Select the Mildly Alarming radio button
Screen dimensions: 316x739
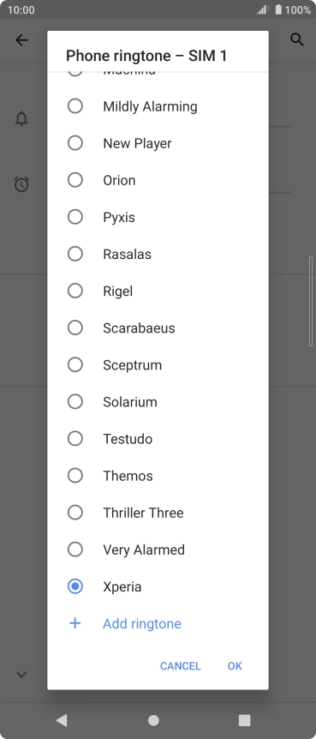coord(75,106)
